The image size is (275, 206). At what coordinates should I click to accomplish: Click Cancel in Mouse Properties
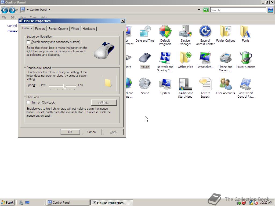click(x=92, y=132)
